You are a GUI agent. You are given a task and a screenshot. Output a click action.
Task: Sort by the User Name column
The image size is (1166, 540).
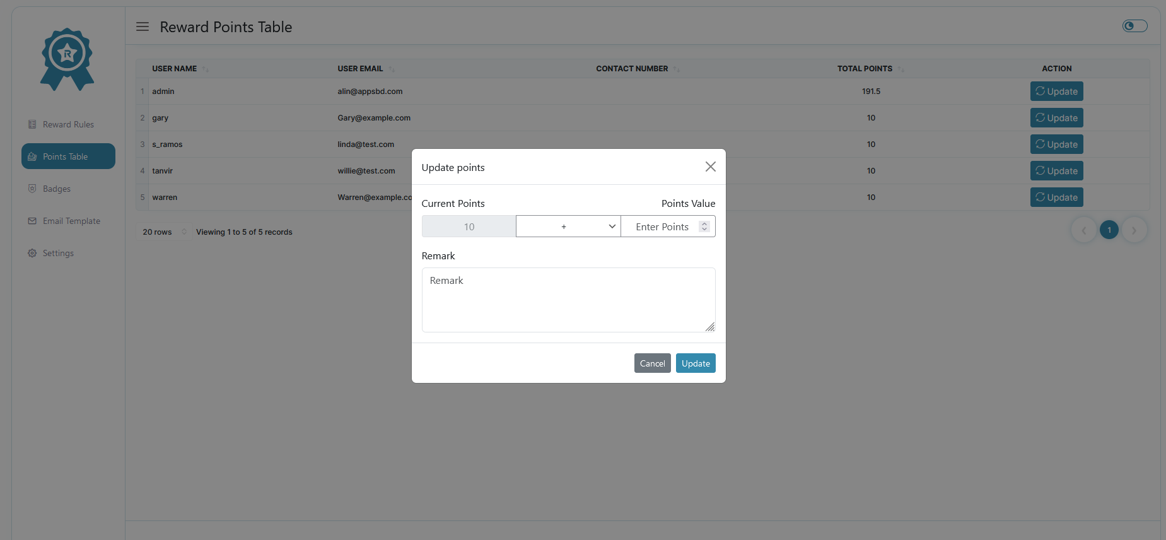(175, 69)
